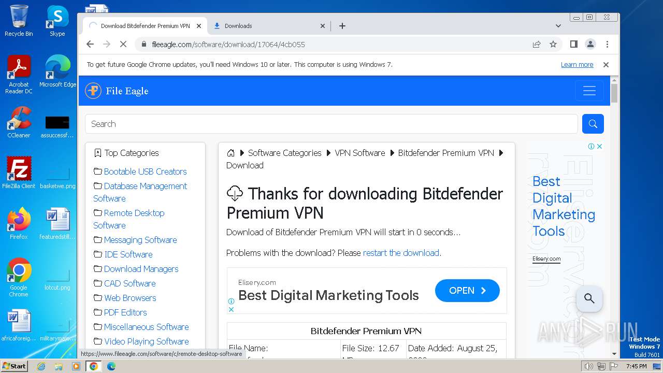This screenshot has height=373, width=663.
Task: Select the Download Bitdefender Premium VPN tab
Action: pos(145,26)
